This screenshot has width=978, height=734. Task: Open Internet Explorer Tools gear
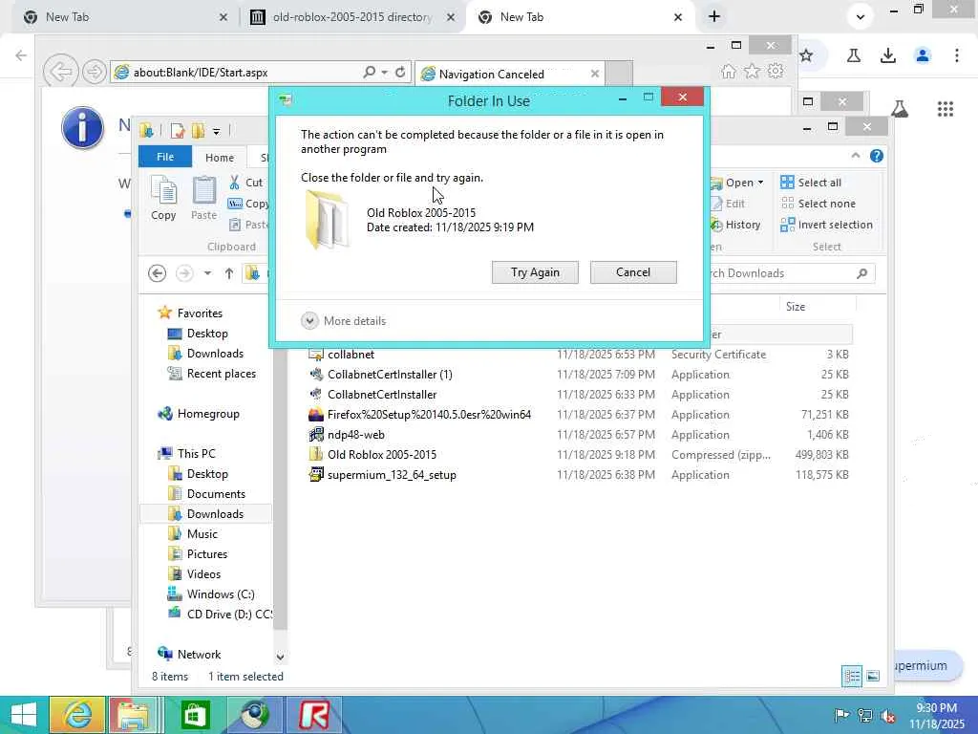click(776, 71)
